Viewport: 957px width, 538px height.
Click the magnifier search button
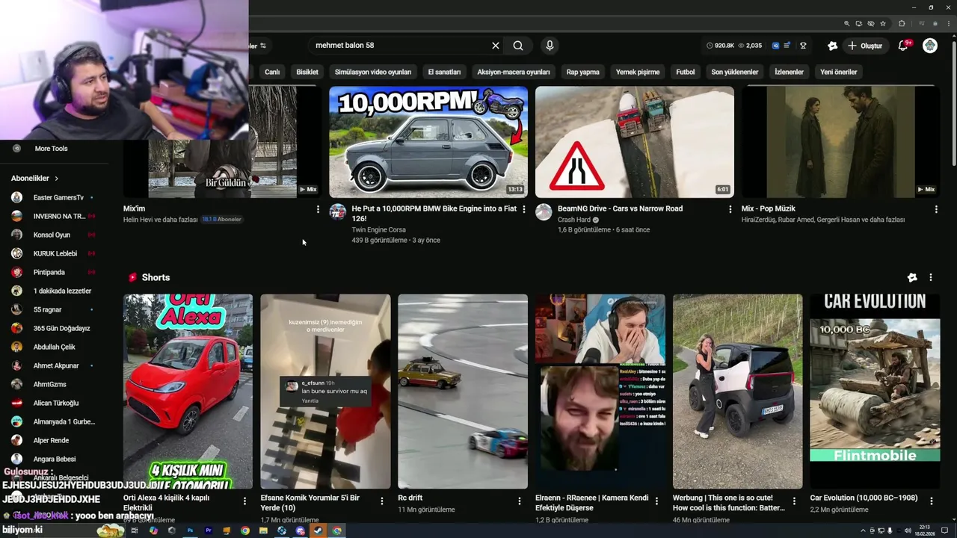point(518,46)
